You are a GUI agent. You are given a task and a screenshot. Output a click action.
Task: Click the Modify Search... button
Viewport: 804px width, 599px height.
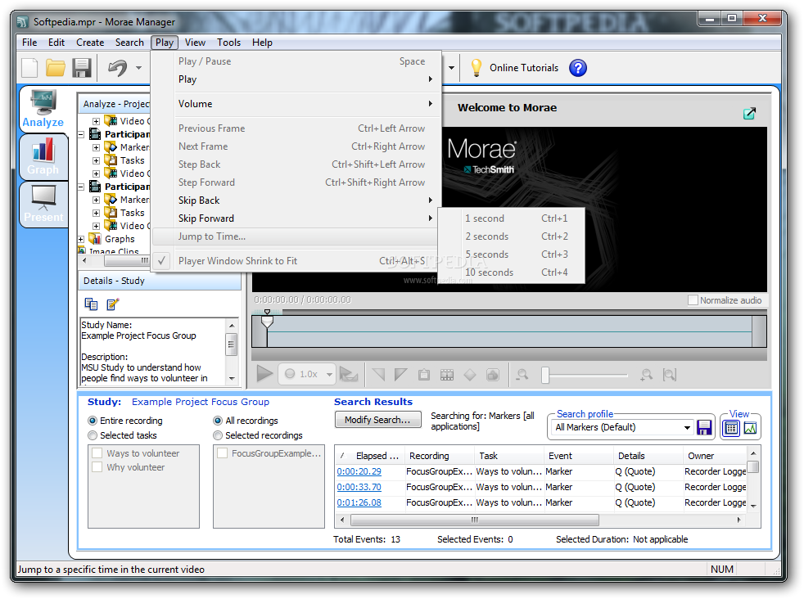[378, 420]
